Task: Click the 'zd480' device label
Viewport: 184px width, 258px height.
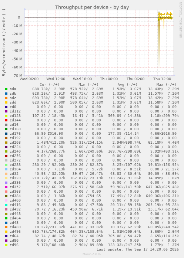Action: (15, 227)
